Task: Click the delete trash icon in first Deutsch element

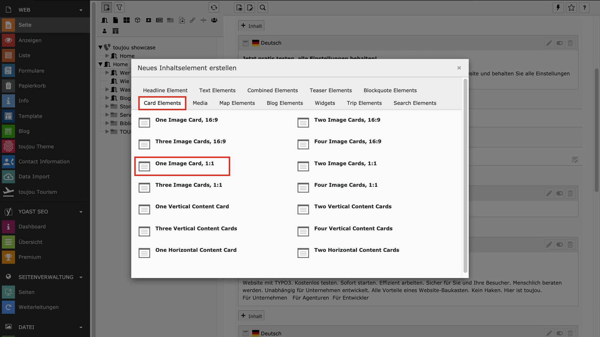Action: (570, 43)
